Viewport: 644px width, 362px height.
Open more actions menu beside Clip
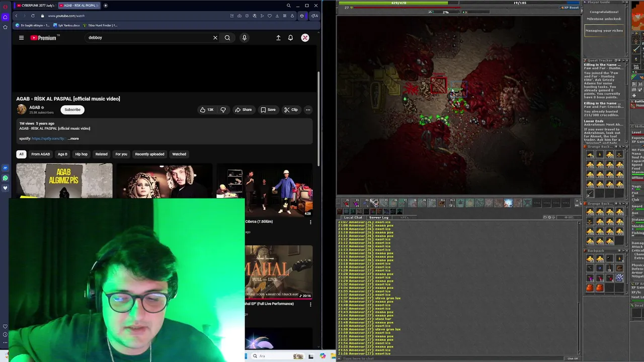tap(308, 110)
